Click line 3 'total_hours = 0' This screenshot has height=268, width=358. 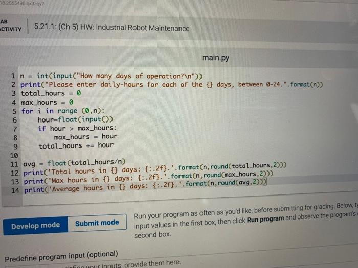[x=51, y=93]
